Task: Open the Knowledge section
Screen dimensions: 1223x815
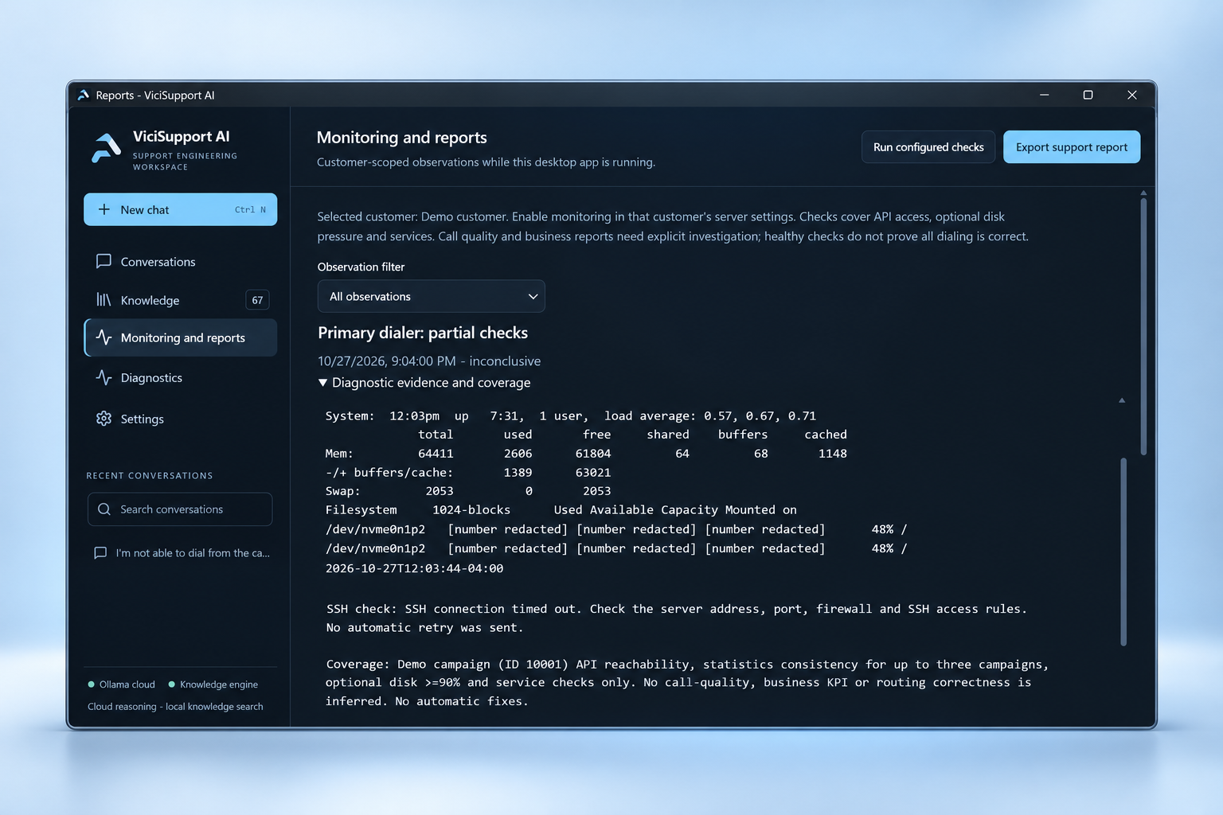Action: (x=181, y=300)
